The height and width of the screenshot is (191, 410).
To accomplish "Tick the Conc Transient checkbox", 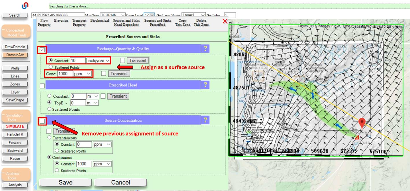I will (104, 74).
